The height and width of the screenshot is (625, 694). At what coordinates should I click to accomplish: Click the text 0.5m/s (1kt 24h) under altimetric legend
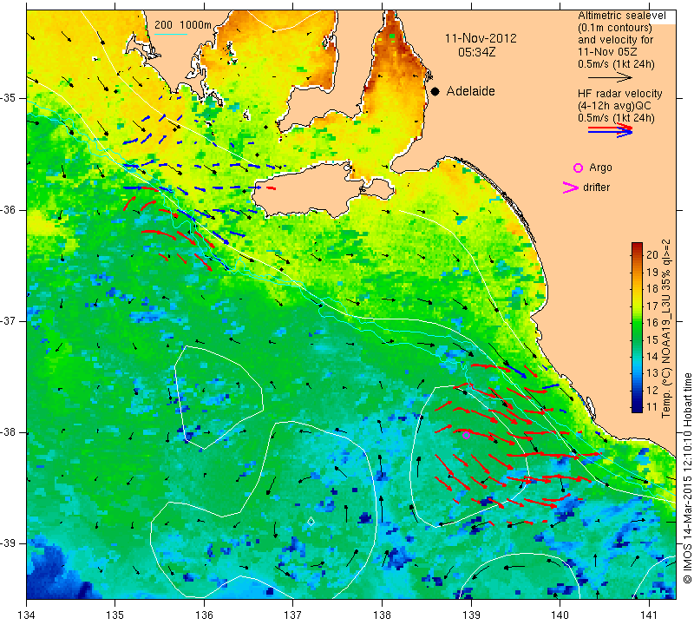tap(616, 64)
